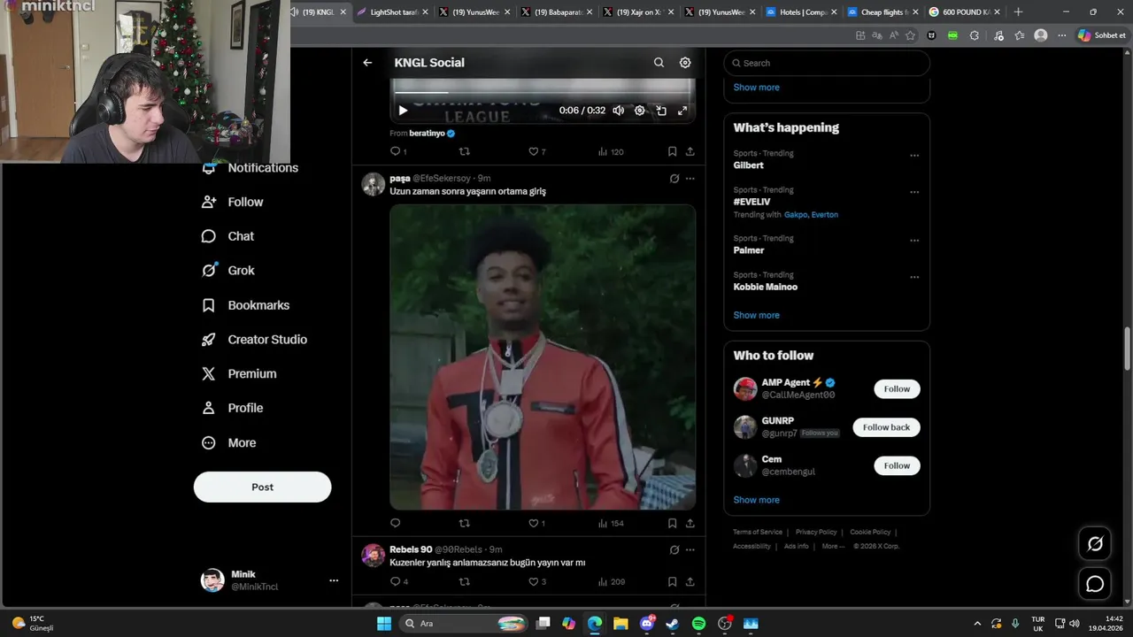
Task: Open options for Kobbie Mainoo trend
Action: pyautogui.click(x=914, y=277)
